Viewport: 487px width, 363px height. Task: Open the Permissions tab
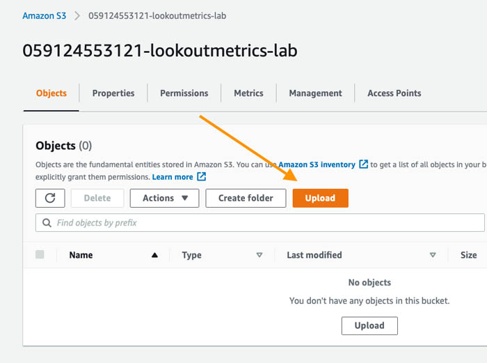[184, 93]
